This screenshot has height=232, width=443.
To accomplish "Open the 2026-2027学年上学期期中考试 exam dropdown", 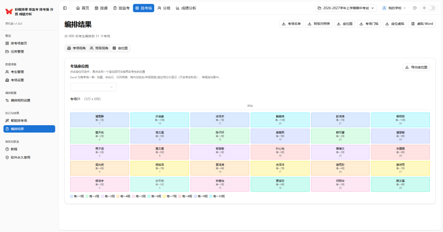I will point(346,8).
